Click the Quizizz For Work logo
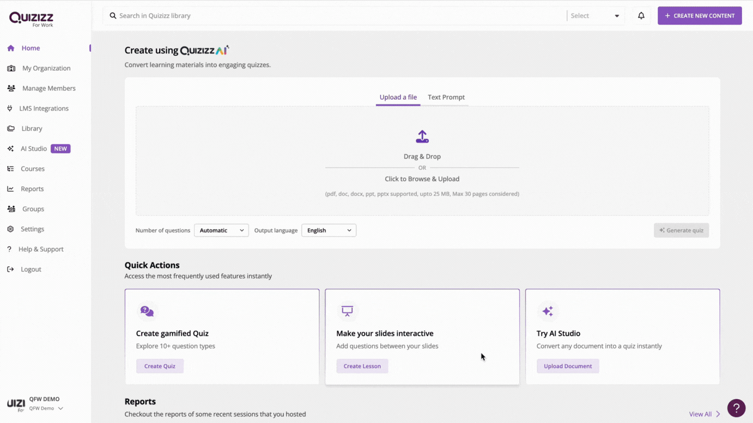753x423 pixels. point(31,19)
